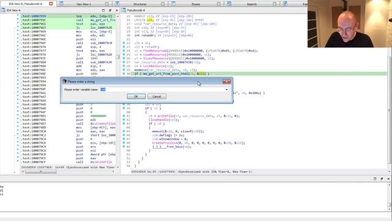Click CloseHandle in the pseudocode

click(x=159, y=120)
